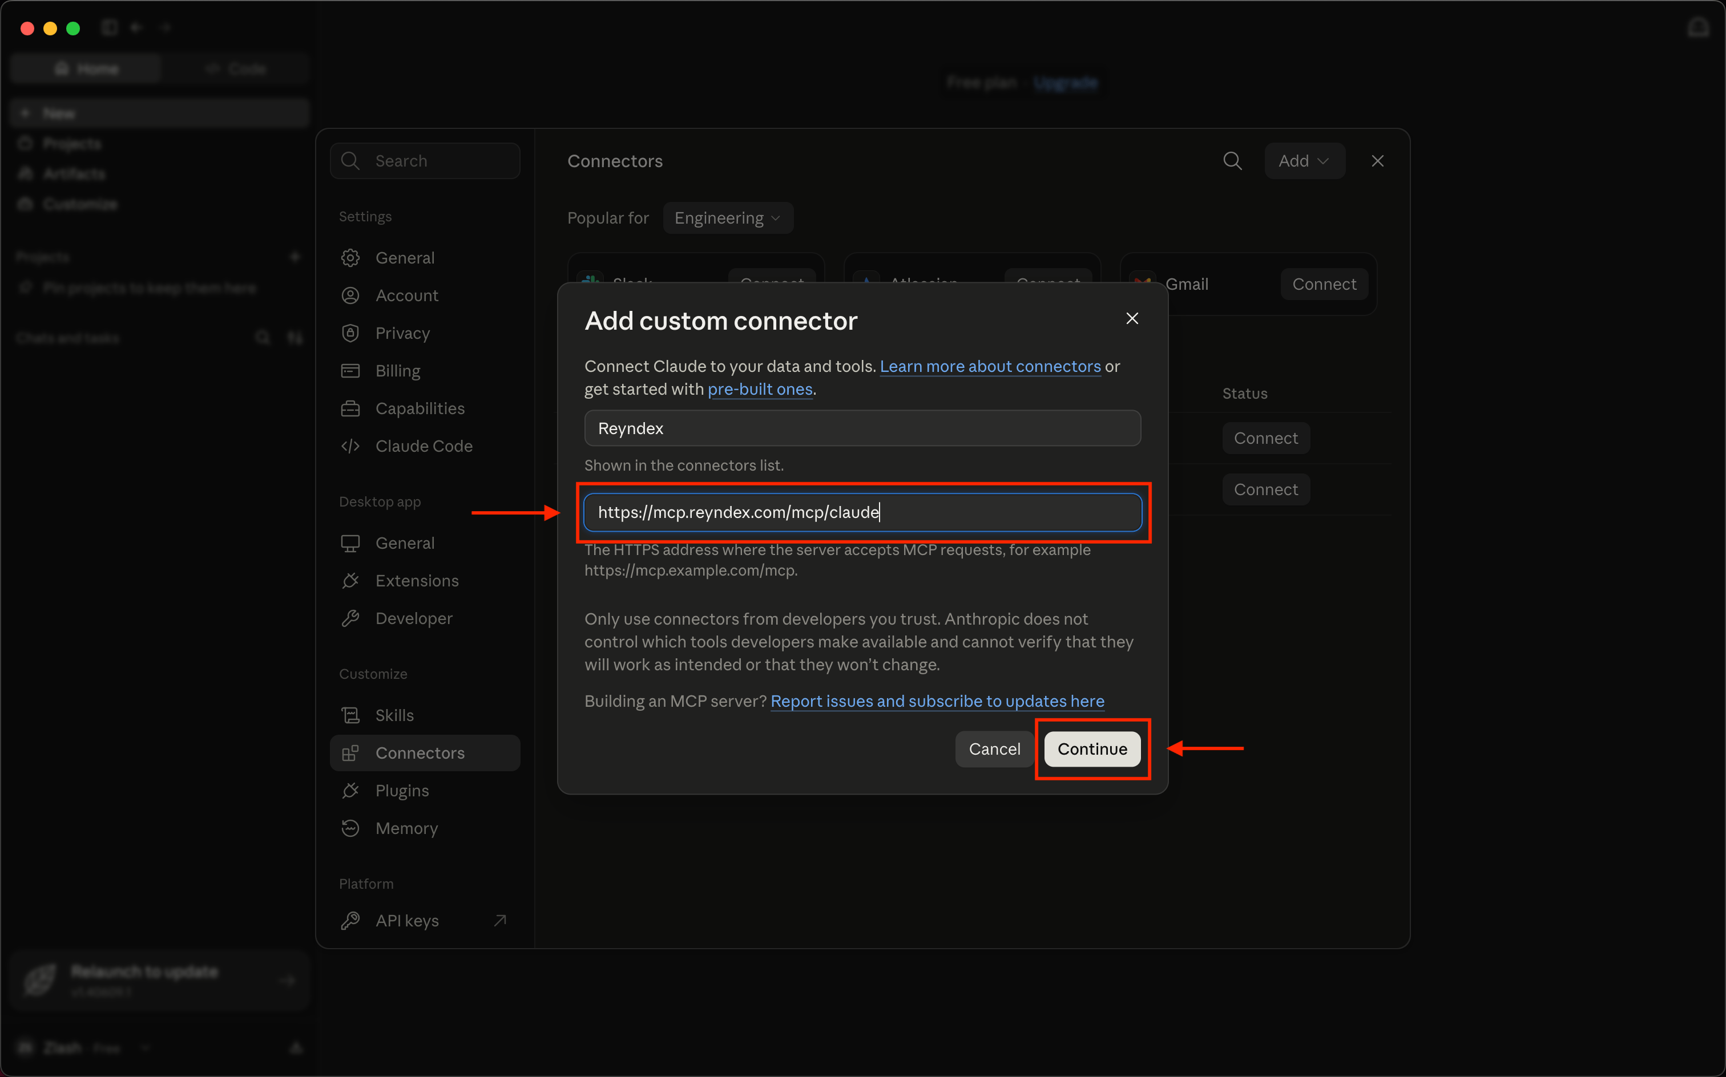Click the memory icon beside Memory

pyautogui.click(x=350, y=828)
